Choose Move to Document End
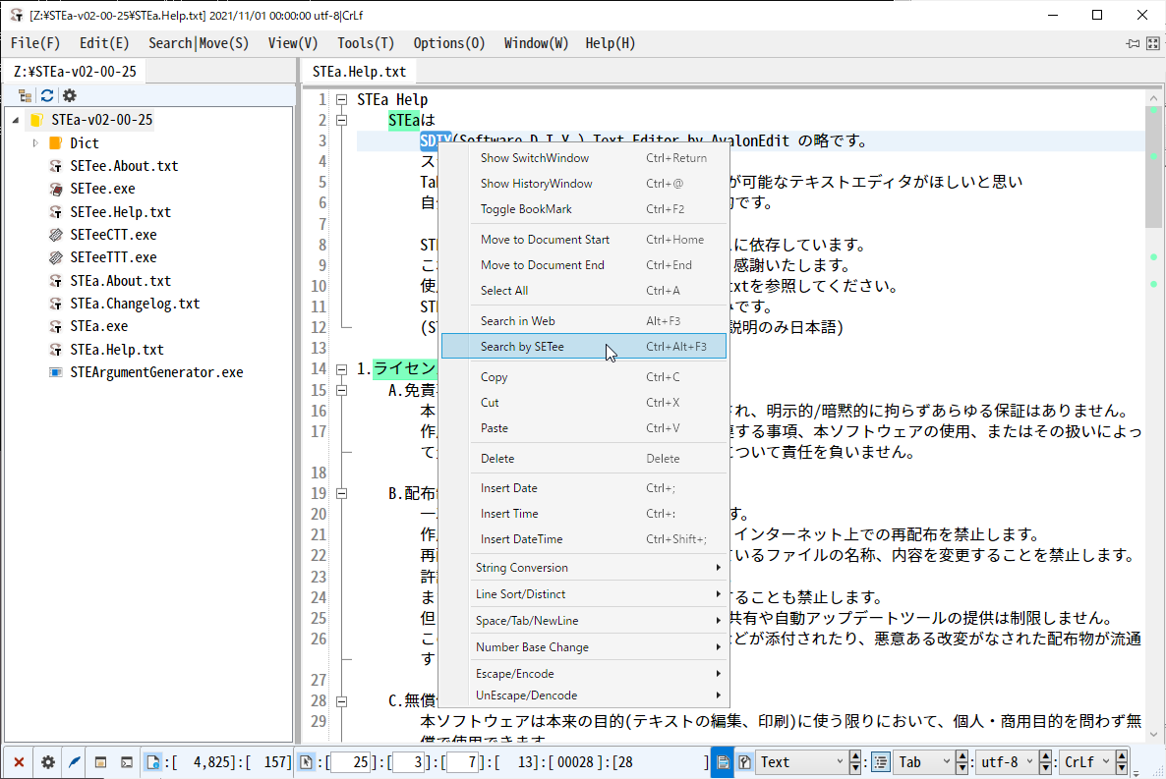The height and width of the screenshot is (779, 1166). click(584, 264)
